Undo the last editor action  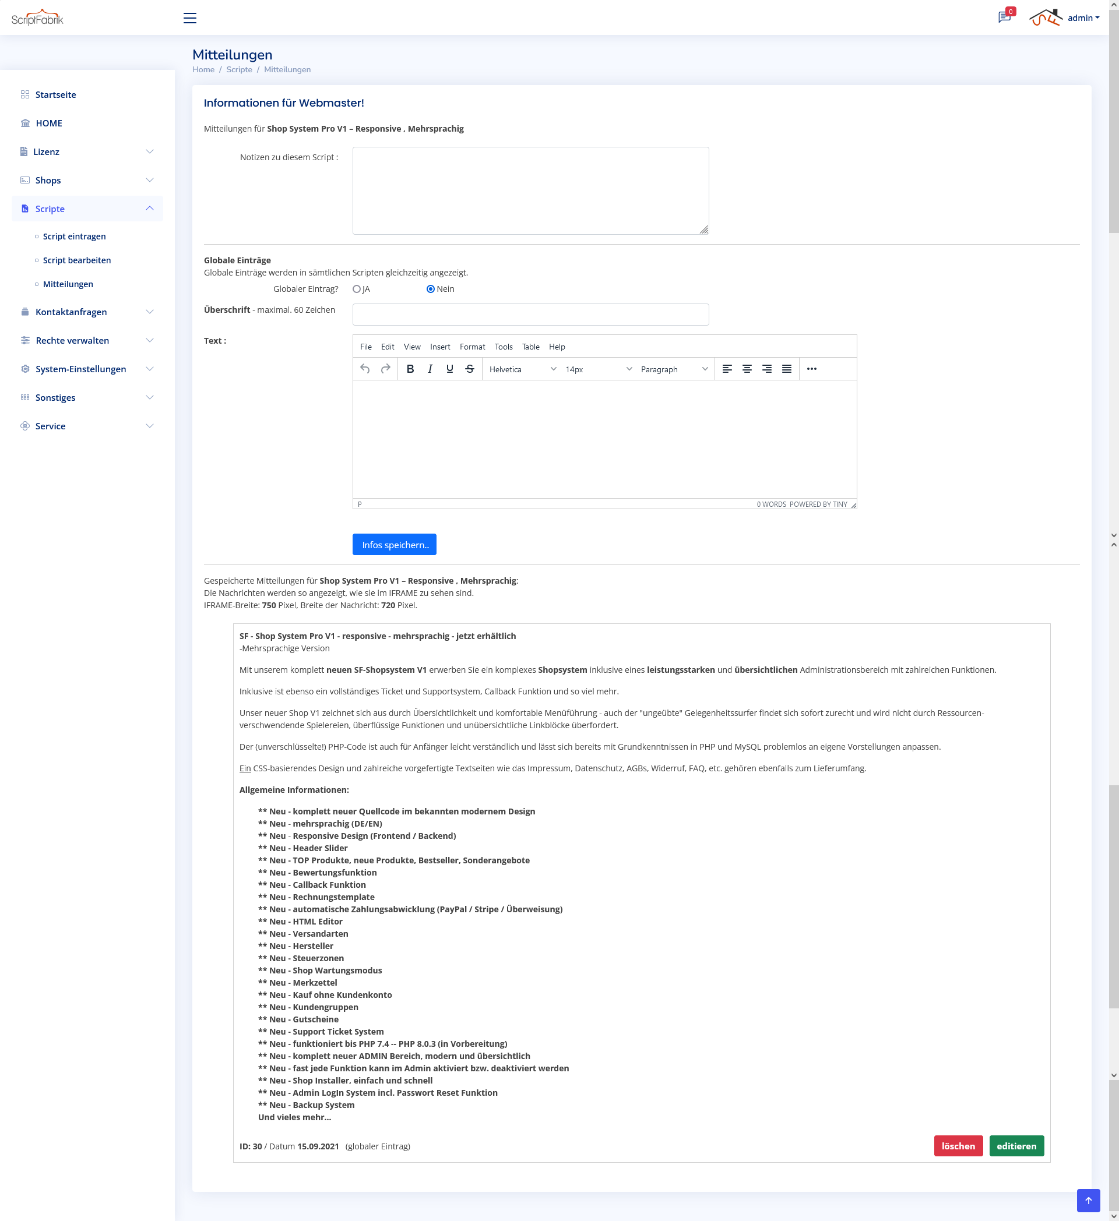pos(365,369)
